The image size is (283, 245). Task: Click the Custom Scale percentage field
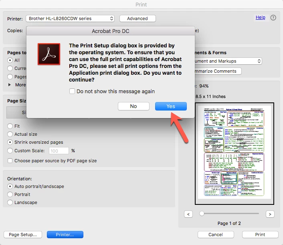tap(59, 151)
